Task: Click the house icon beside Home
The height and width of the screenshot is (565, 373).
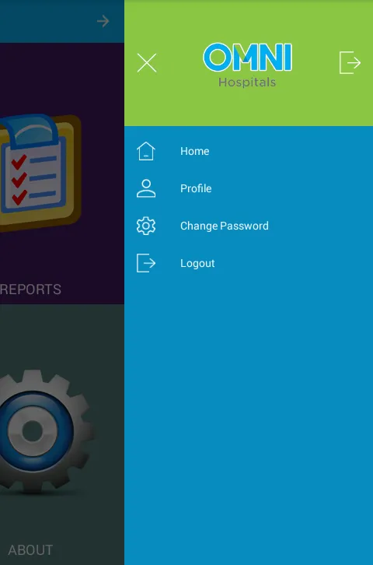Action: [145, 151]
